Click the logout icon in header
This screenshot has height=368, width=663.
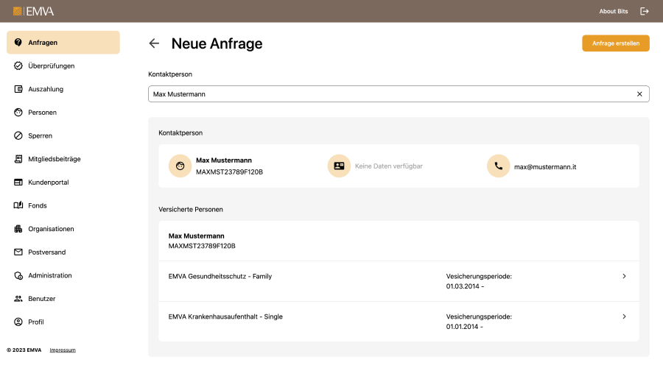(645, 11)
